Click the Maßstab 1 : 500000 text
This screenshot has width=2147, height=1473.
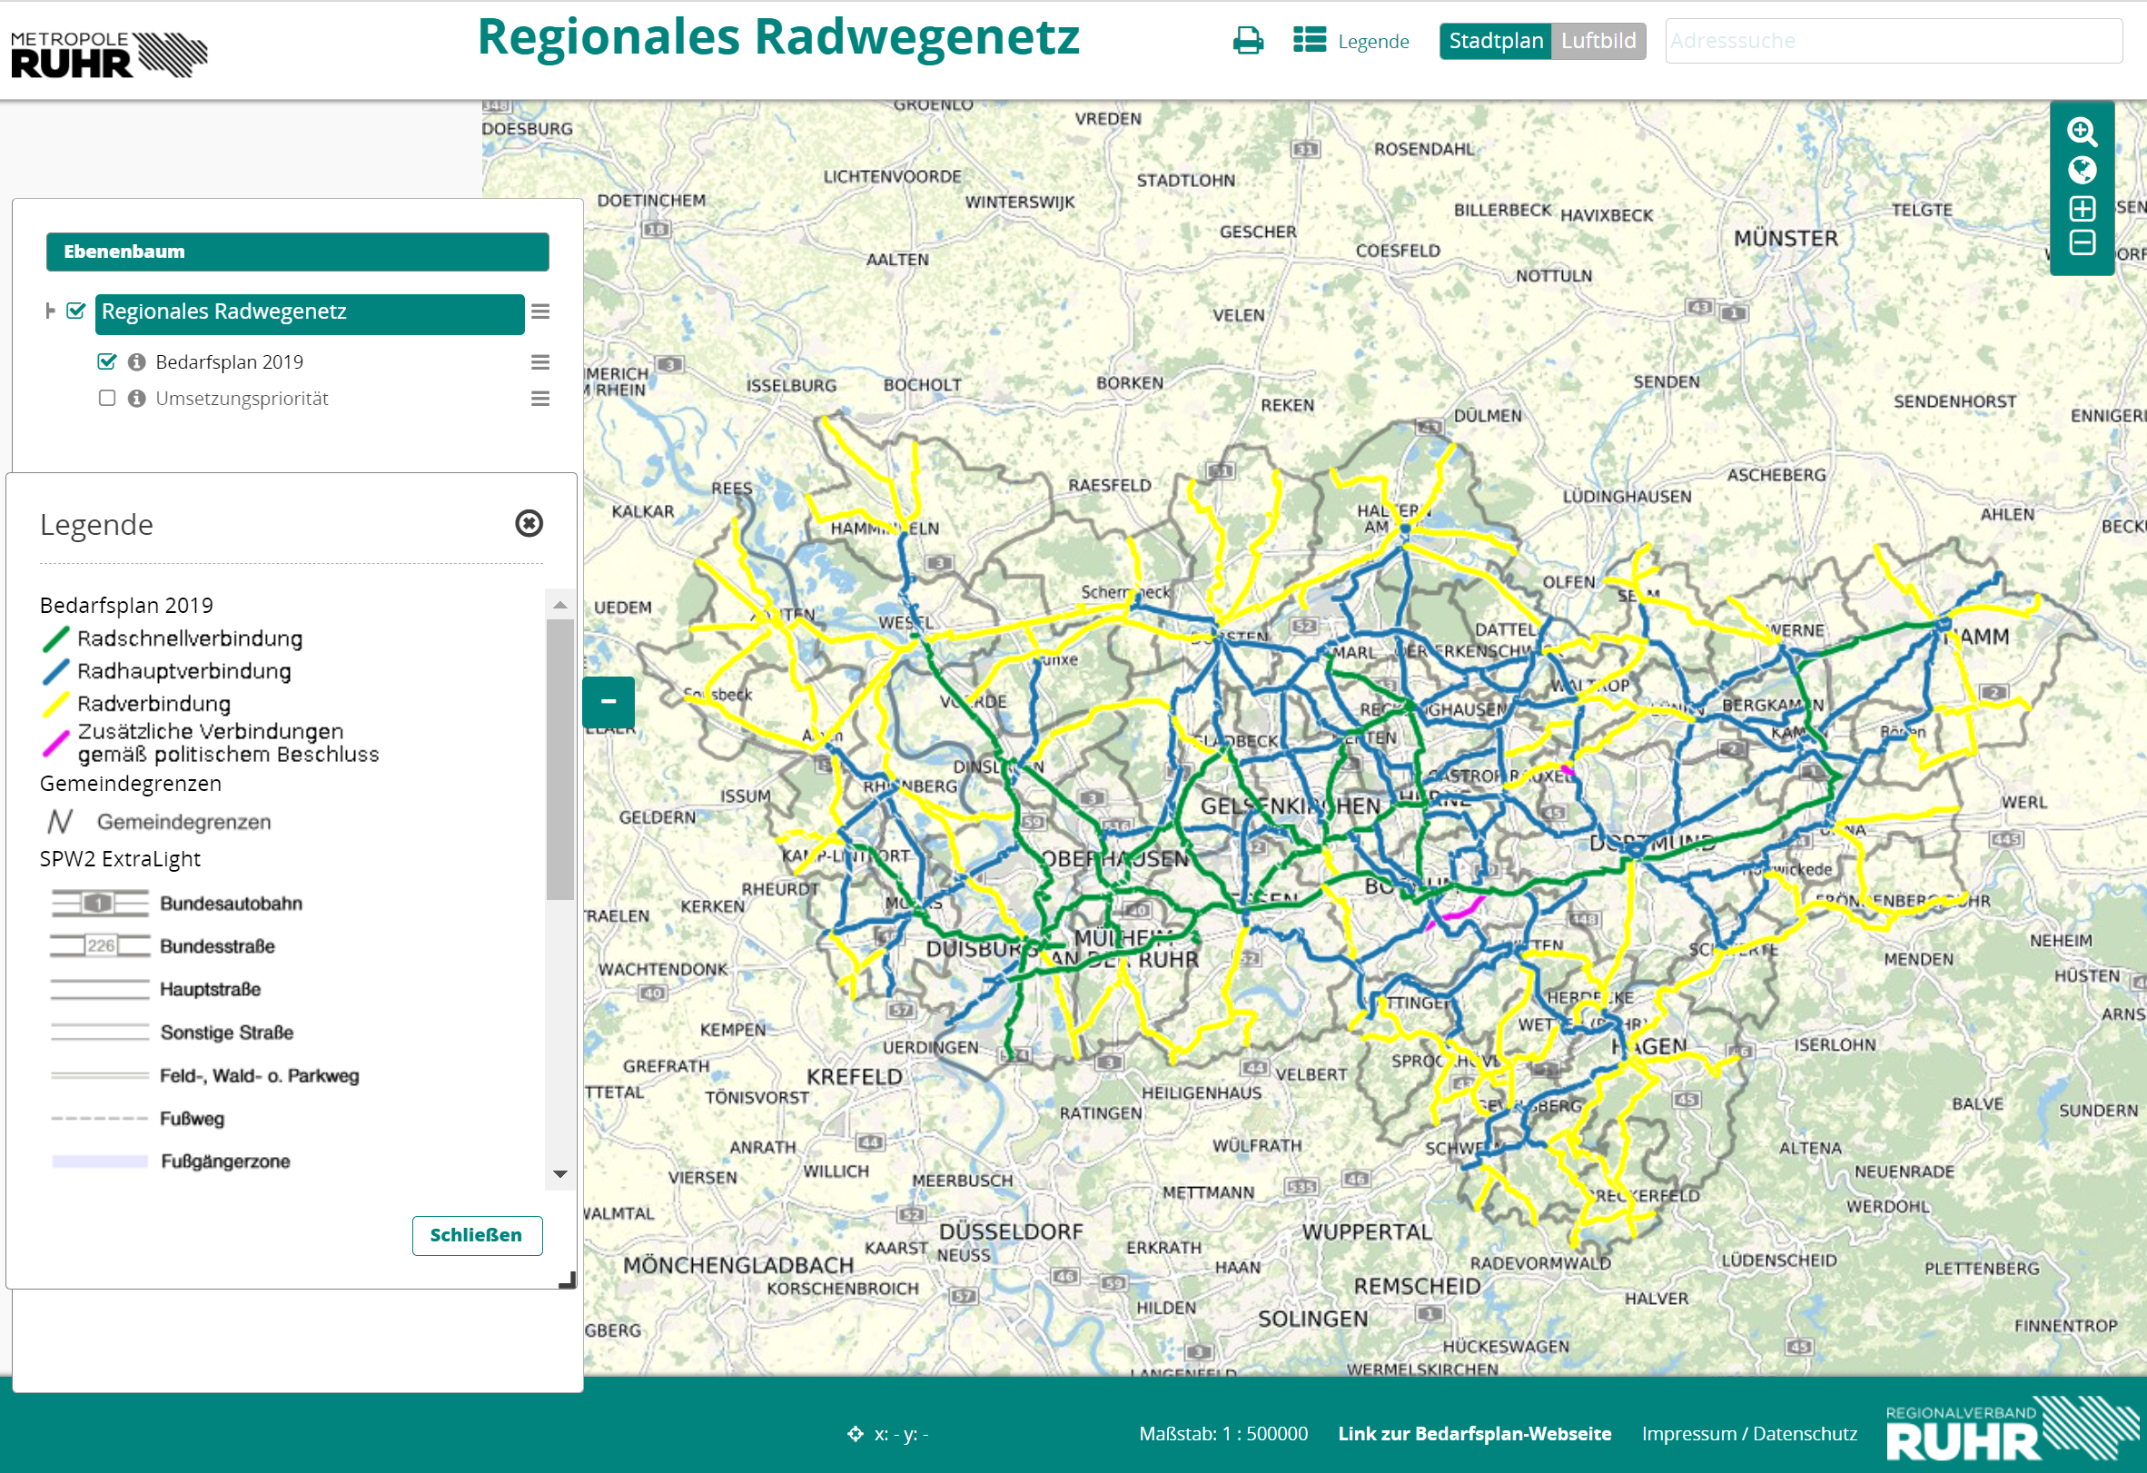[1223, 1433]
